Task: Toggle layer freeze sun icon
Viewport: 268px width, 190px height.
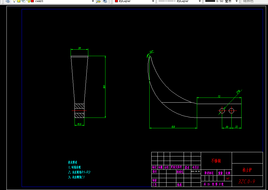Action: point(19,1)
